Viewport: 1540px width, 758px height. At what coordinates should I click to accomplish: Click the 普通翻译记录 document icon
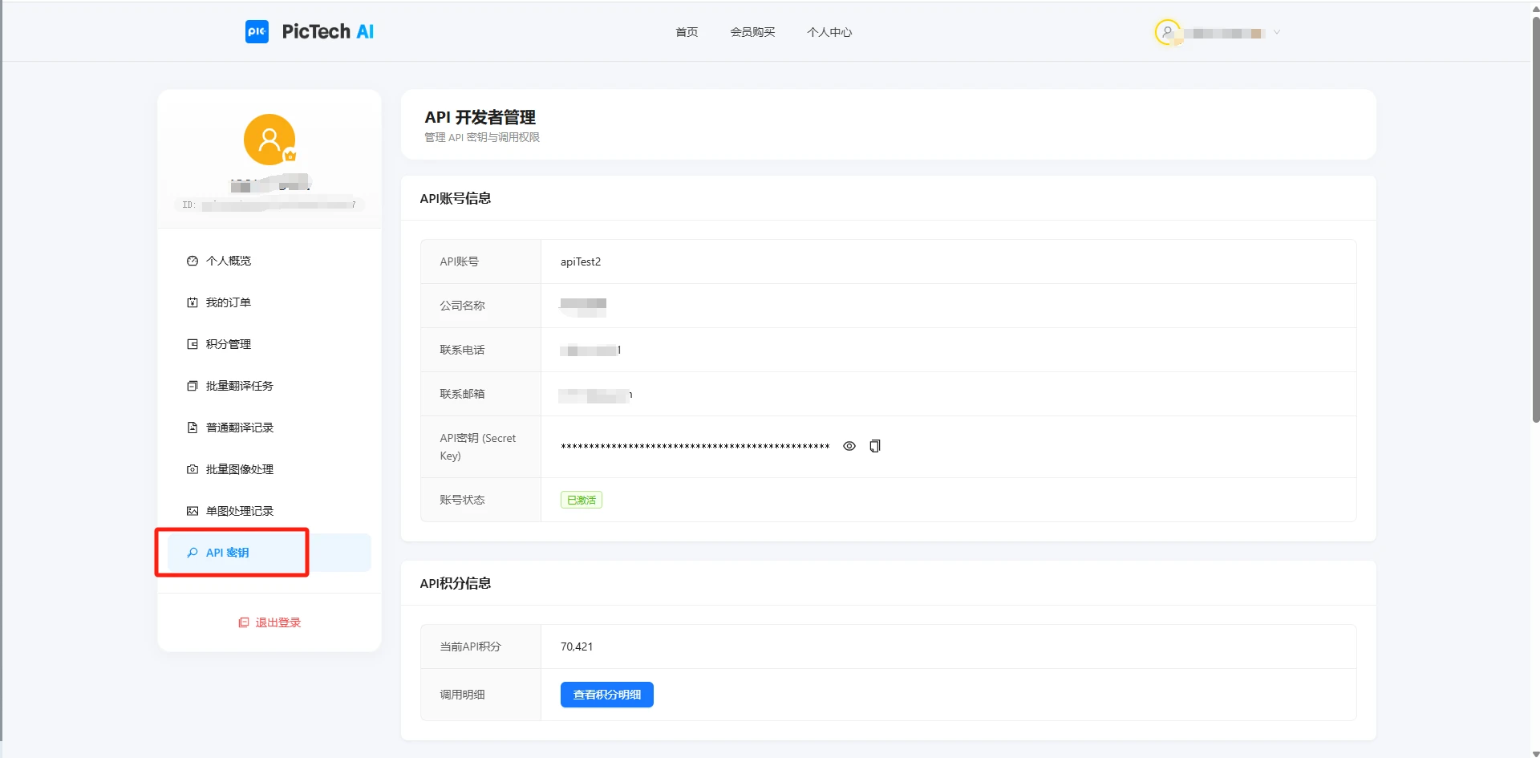click(191, 428)
